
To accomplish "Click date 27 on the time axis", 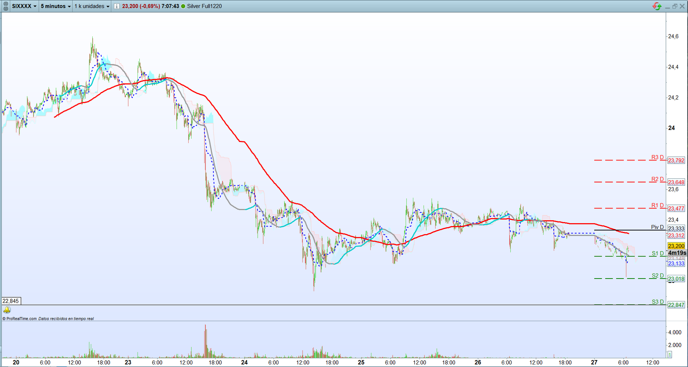I will coord(594,363).
